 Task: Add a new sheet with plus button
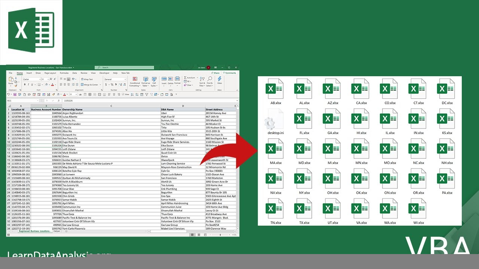click(67, 231)
